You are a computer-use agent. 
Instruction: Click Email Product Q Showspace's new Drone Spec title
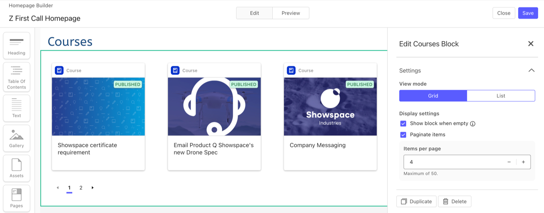tap(214, 149)
